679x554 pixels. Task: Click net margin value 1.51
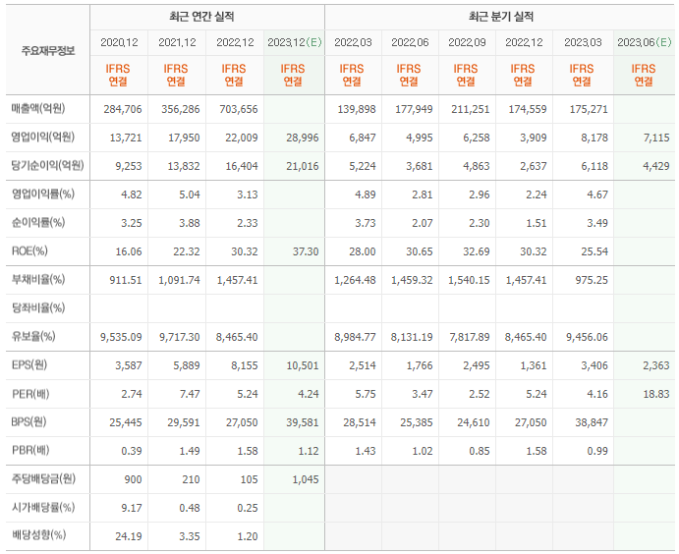tap(537, 224)
